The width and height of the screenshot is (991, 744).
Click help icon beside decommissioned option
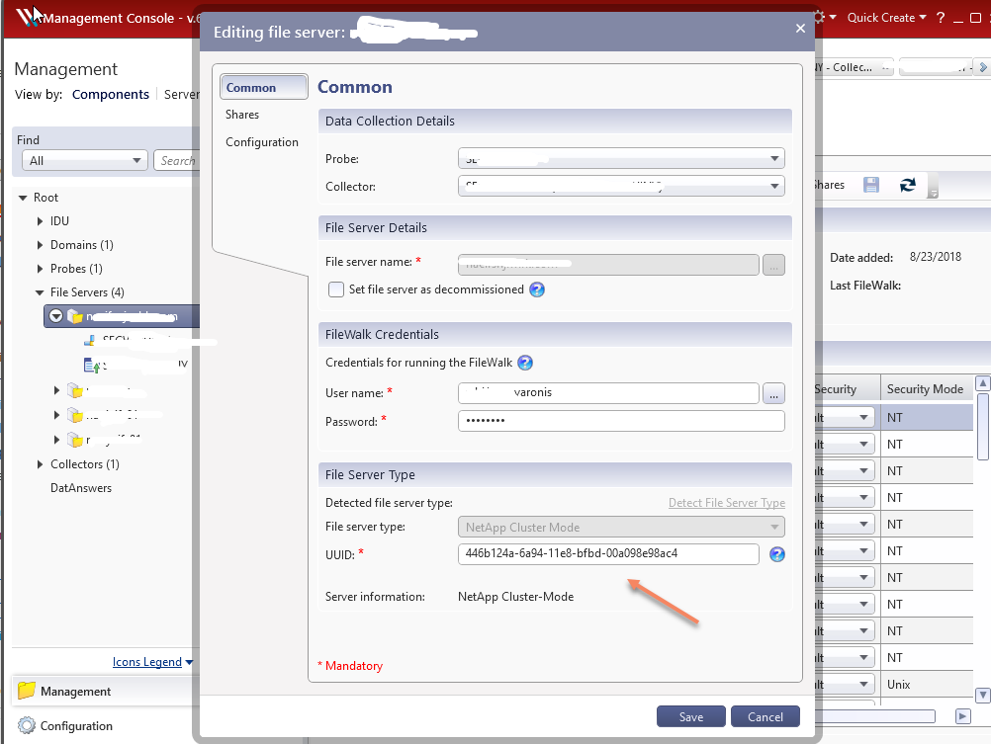point(537,289)
